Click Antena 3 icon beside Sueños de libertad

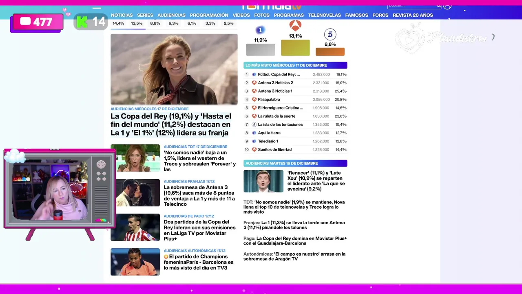[x=254, y=149]
